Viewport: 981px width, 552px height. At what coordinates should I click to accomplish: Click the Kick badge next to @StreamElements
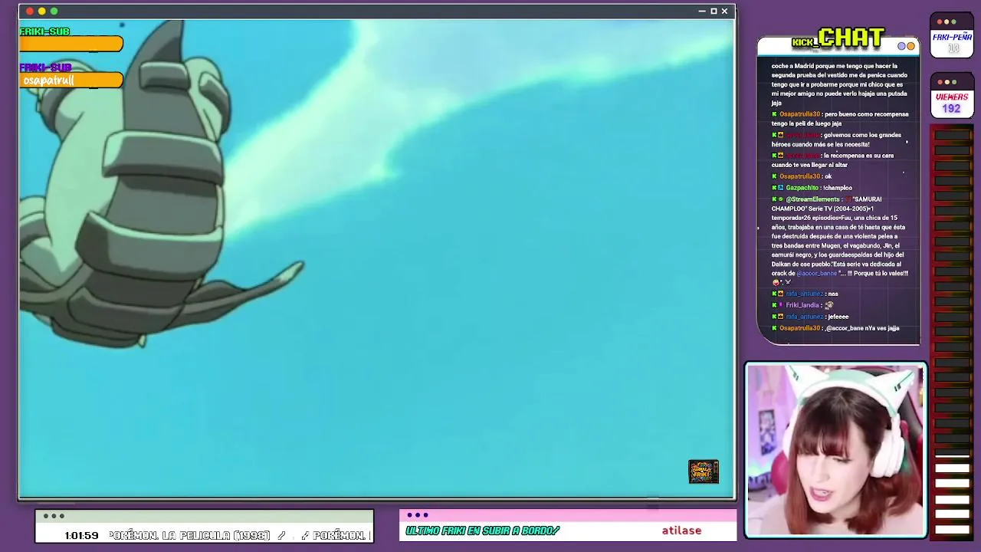click(x=774, y=199)
